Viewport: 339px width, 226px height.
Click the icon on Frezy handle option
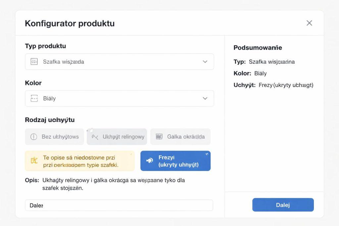tap(150, 161)
